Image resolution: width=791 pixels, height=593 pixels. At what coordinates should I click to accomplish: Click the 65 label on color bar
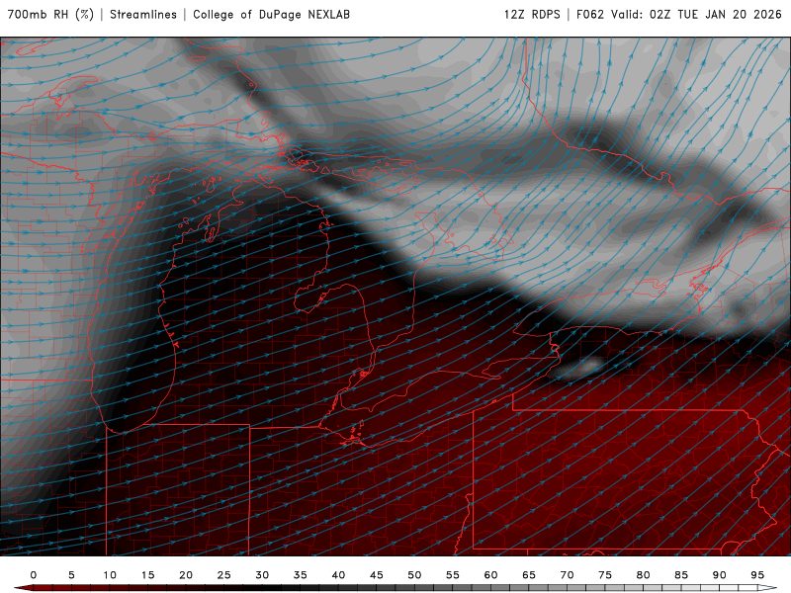529,575
